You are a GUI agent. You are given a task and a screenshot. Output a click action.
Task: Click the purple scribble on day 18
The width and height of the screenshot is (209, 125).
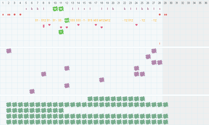pos(102,80)
